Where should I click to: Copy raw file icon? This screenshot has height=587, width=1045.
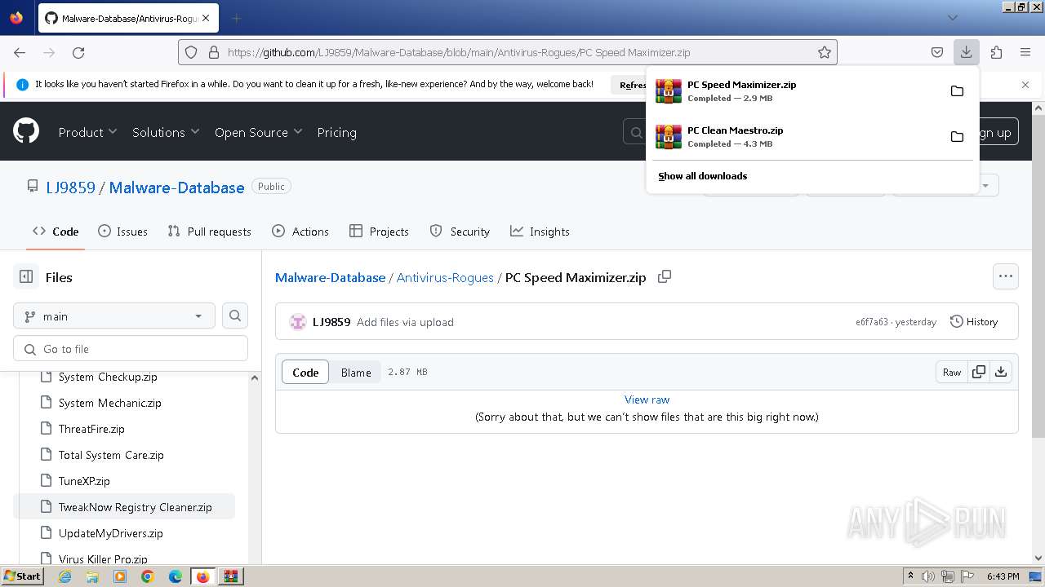click(978, 372)
